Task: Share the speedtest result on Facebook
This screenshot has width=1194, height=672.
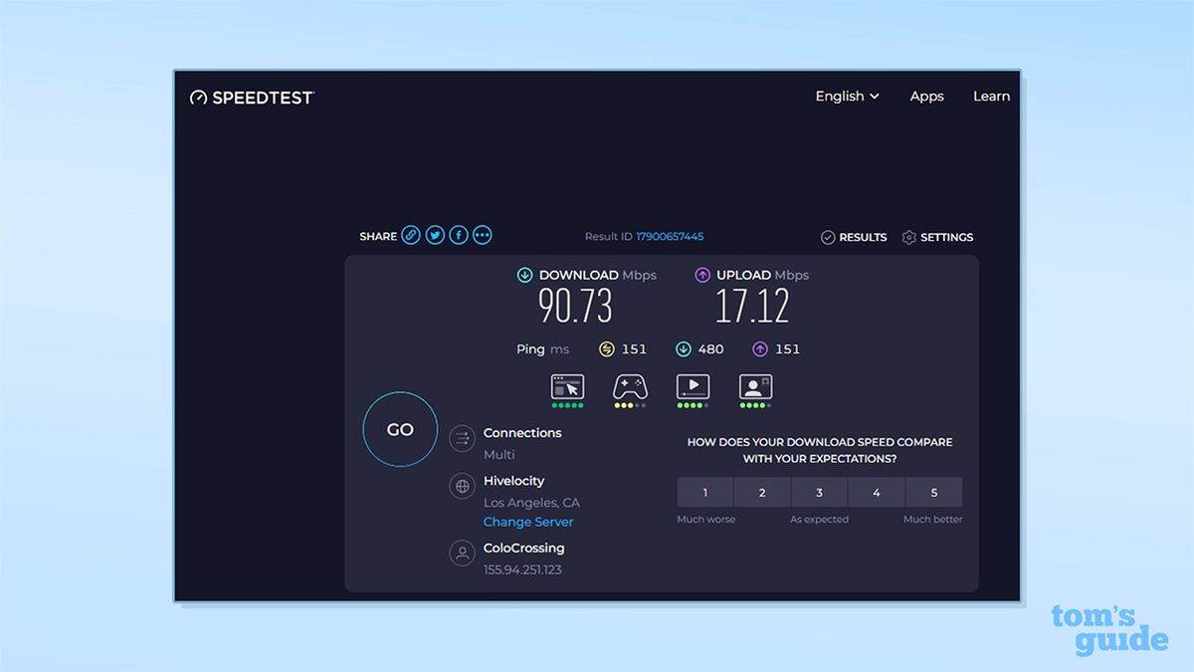Action: tap(458, 235)
